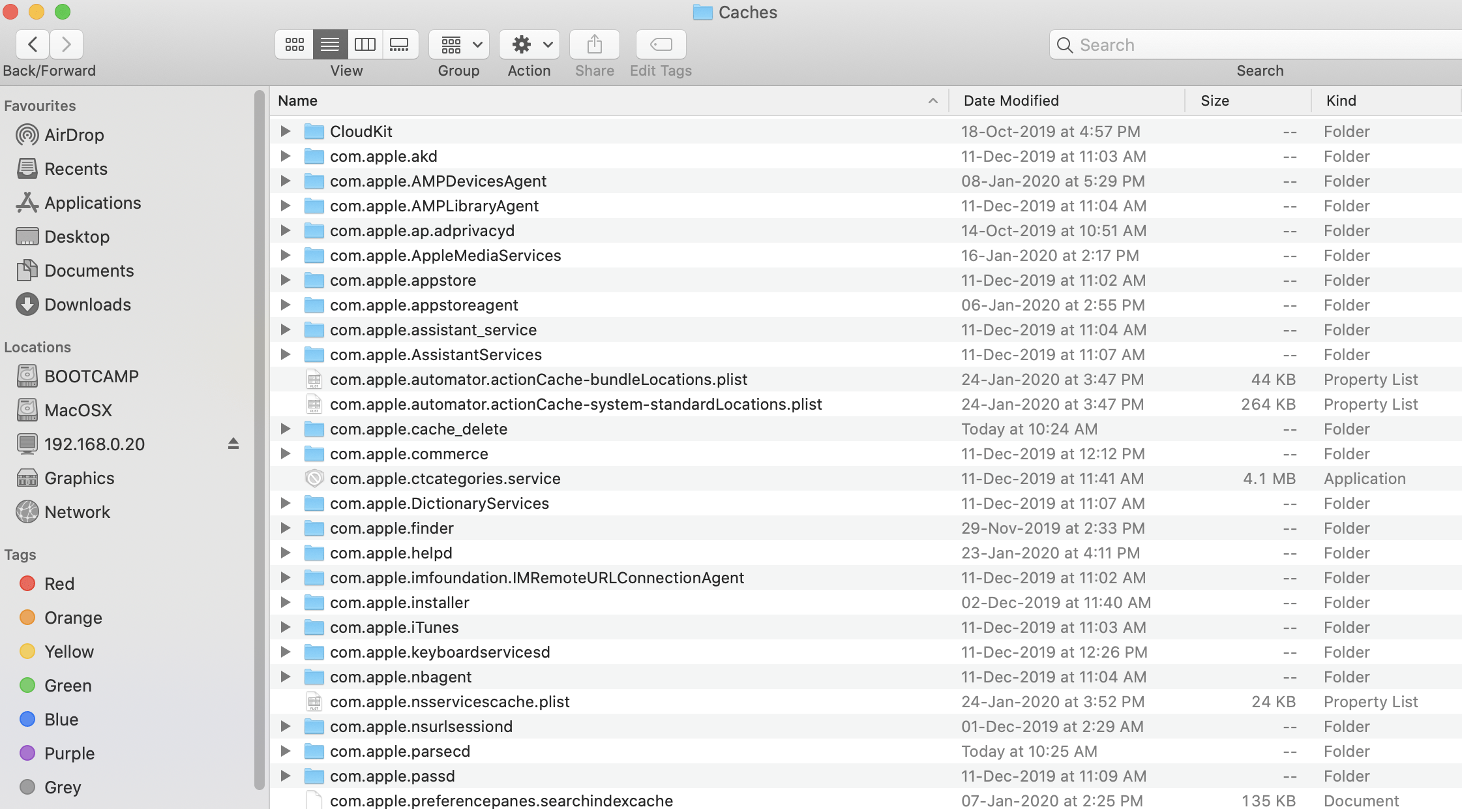
Task: Click the Edit Tags button
Action: point(661,44)
